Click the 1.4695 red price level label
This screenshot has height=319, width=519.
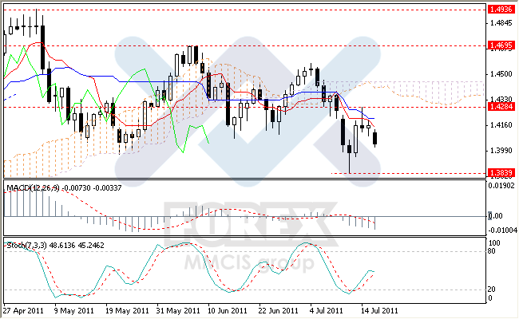pos(501,45)
